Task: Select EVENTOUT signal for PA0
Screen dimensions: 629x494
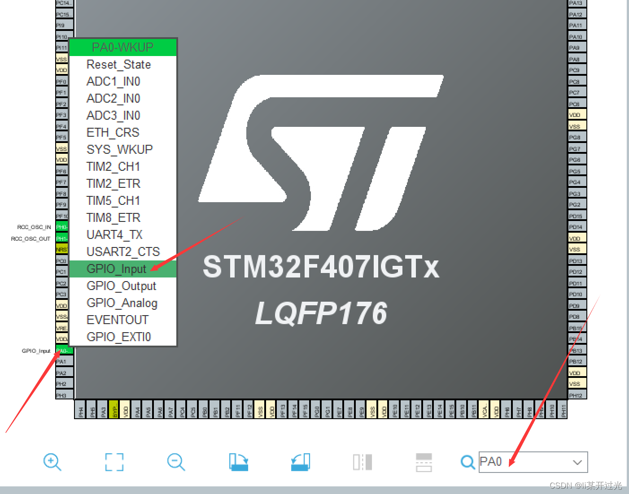Action: coord(117,320)
